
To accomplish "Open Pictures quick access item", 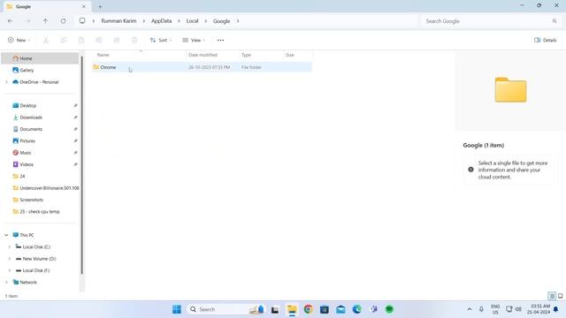I will coord(27,141).
